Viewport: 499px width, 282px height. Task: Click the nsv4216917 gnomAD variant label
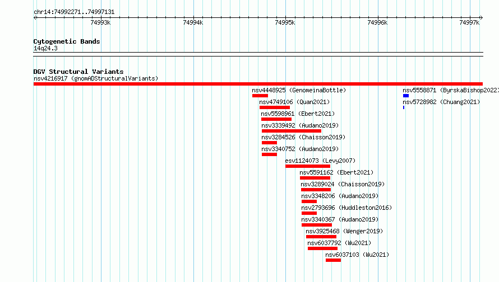[x=96, y=78]
